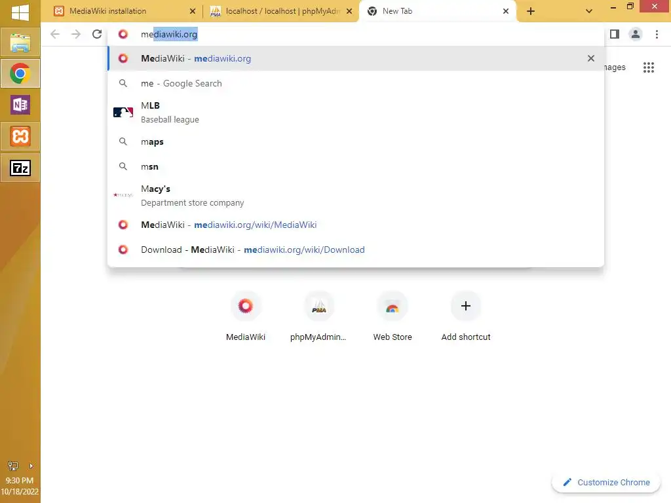Open the phpMyAdmin shortcut tile
This screenshot has height=503, width=671.
pyautogui.click(x=319, y=317)
